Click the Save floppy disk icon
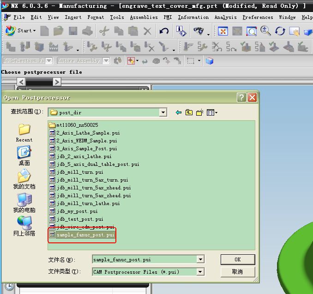 coord(73,31)
